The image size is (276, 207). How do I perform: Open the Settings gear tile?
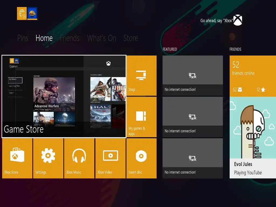[48, 158]
